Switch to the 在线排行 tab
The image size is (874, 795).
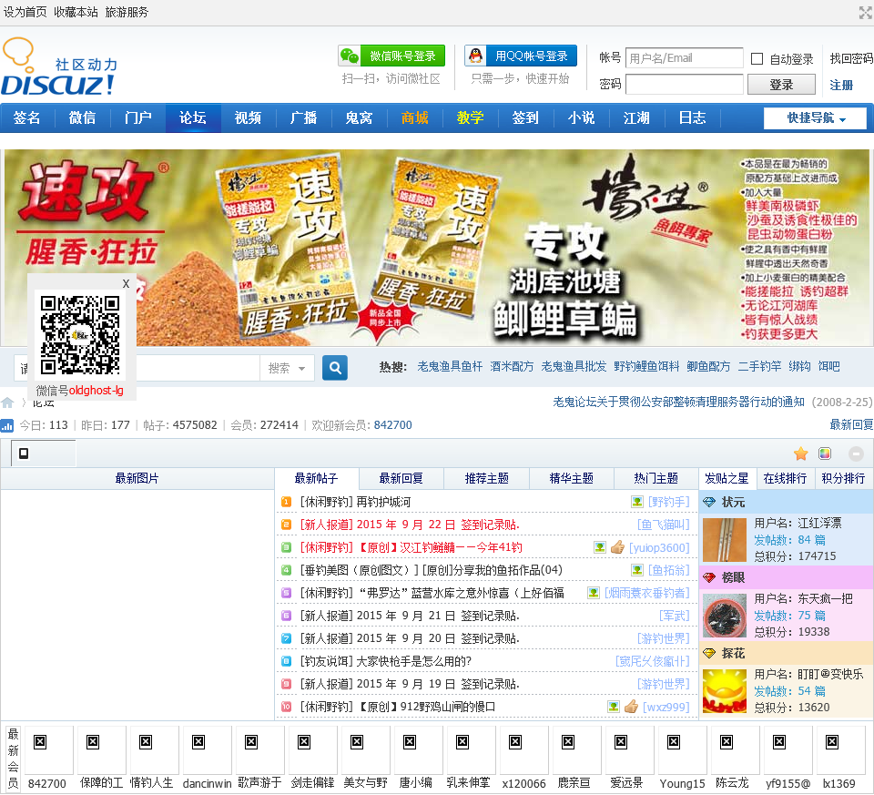coord(785,478)
